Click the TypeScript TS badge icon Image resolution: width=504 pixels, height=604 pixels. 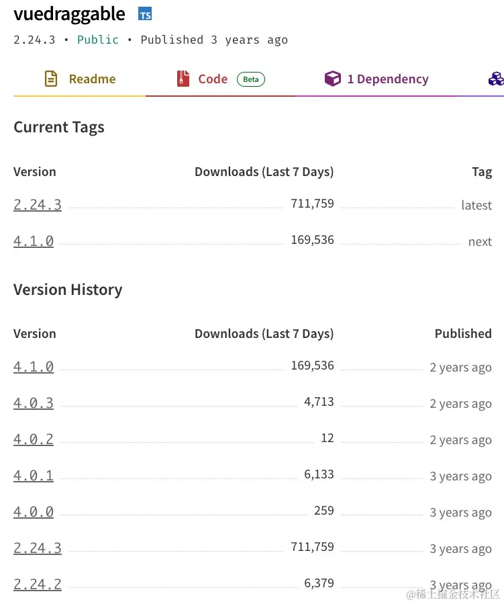[145, 14]
